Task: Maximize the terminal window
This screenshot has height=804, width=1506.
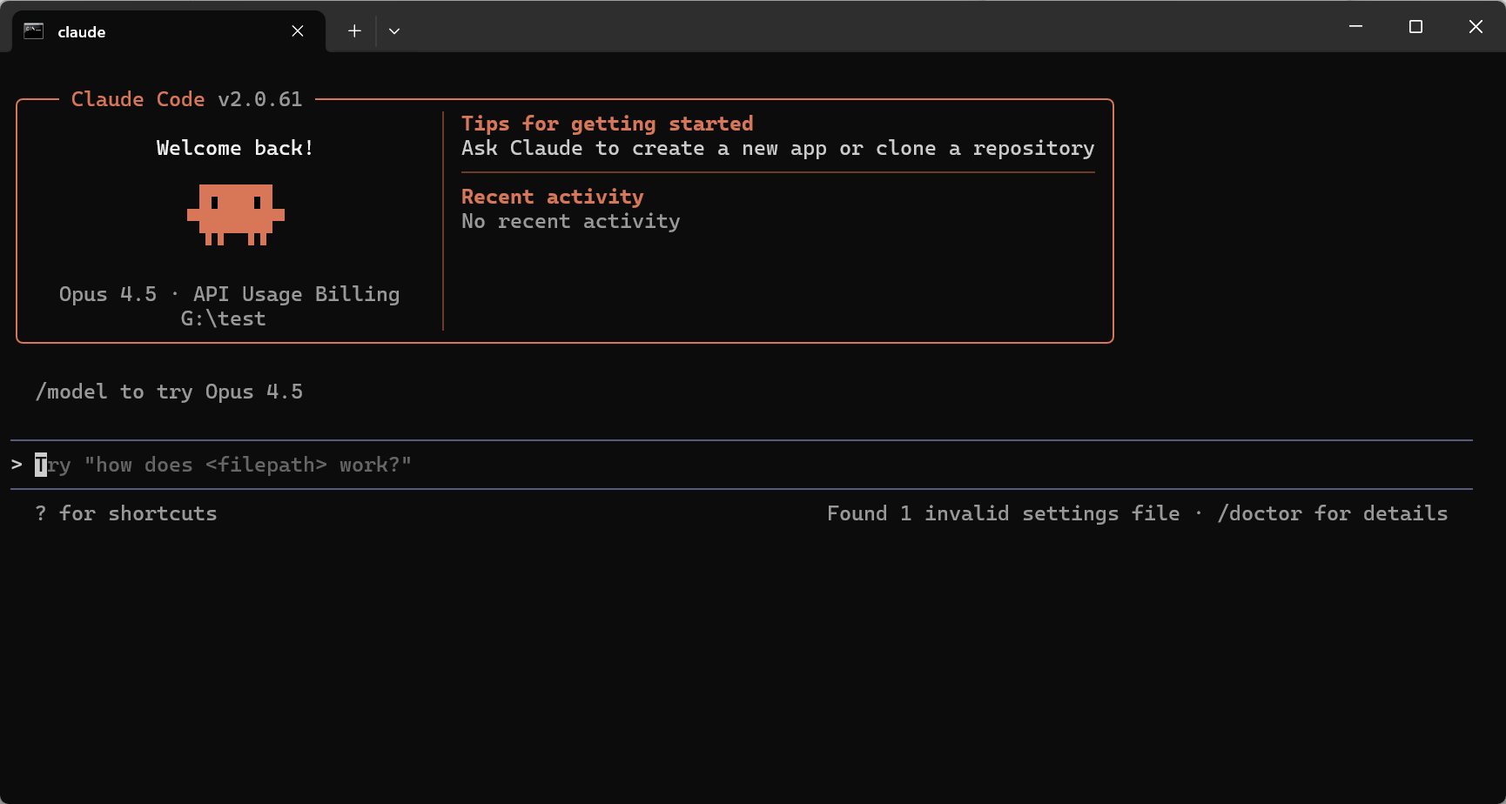Action: pos(1415,27)
